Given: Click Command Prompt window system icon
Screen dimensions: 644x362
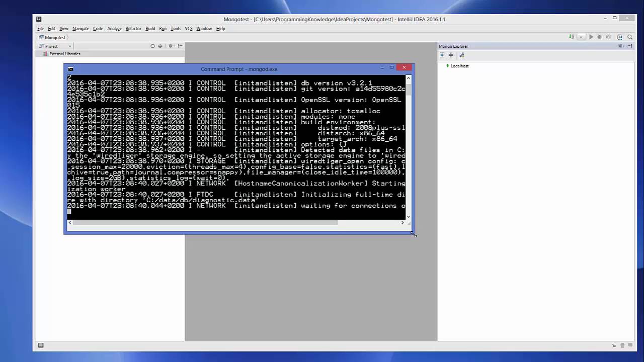Looking at the screenshot, I should click(x=70, y=69).
